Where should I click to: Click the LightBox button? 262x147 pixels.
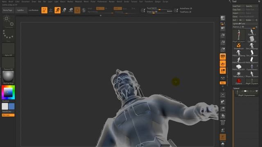click(20, 10)
